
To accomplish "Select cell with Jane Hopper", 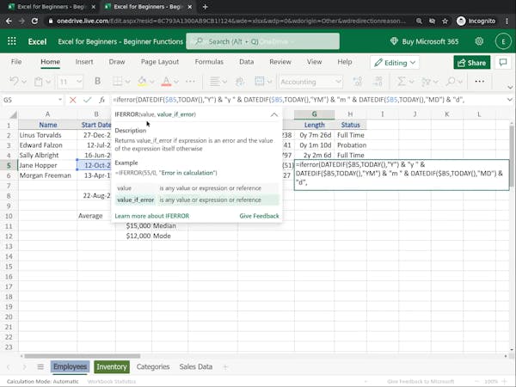I will coord(47,165).
